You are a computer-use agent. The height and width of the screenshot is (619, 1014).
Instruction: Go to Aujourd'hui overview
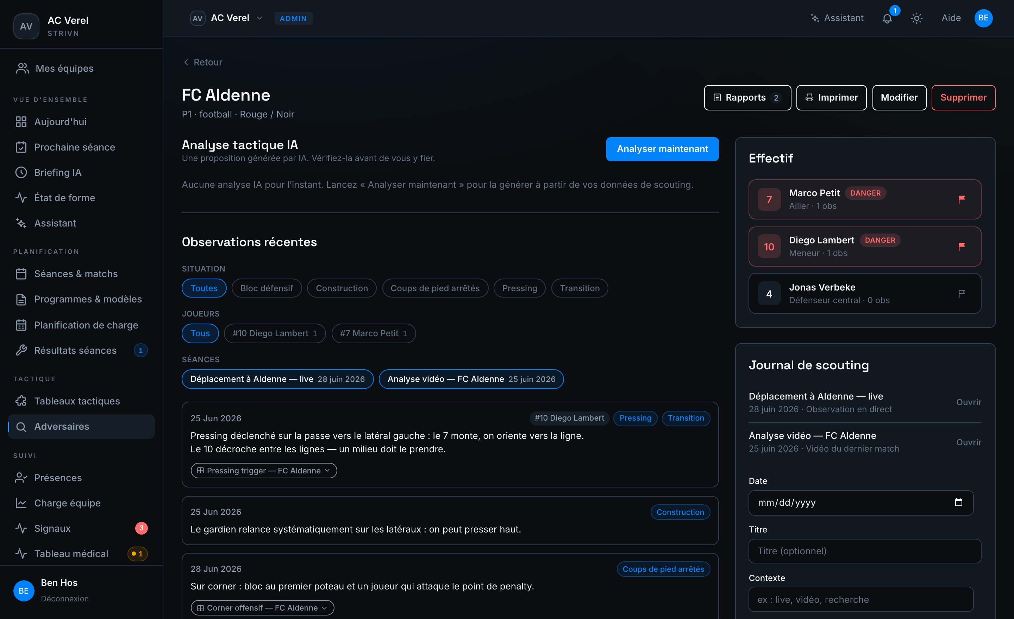pyautogui.click(x=81, y=122)
